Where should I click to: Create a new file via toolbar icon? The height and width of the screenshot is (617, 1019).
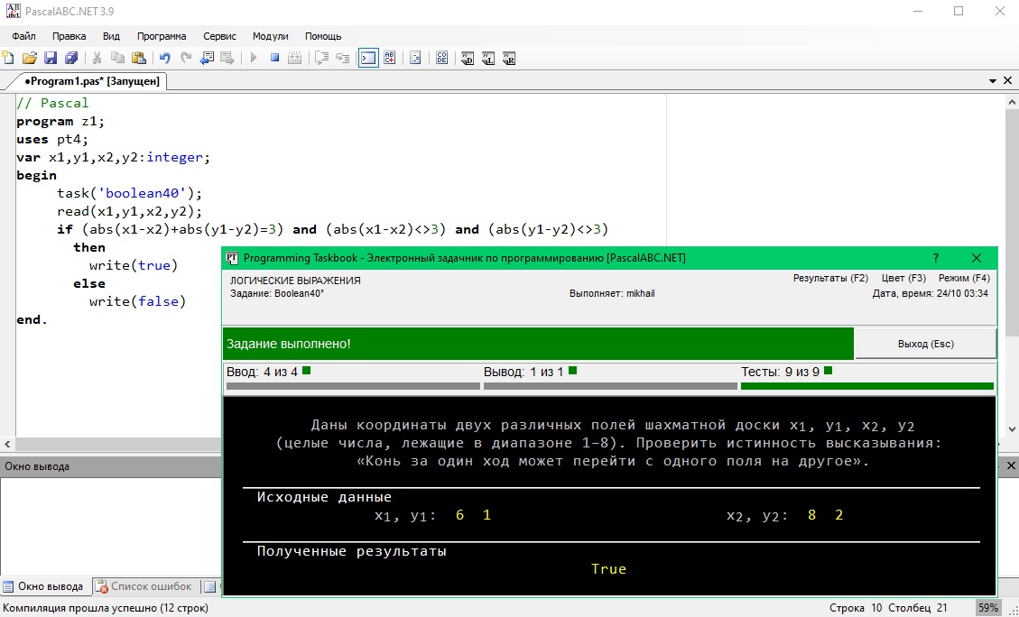9,59
